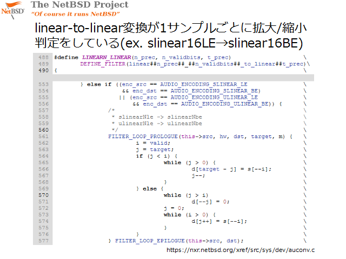Viewport: 346px width, 259px height.
Task: Click "this->src" in FILTER_LOOP_PROLOGUE arguments
Action: 197,137
